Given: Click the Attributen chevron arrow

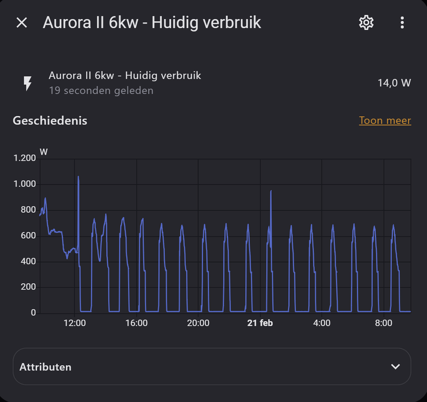Looking at the screenshot, I should click(395, 367).
